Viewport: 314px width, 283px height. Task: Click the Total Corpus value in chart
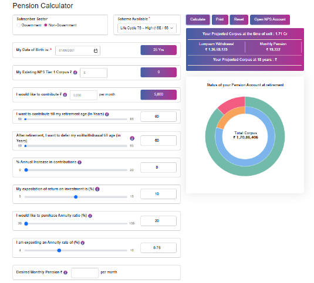pos(245,138)
